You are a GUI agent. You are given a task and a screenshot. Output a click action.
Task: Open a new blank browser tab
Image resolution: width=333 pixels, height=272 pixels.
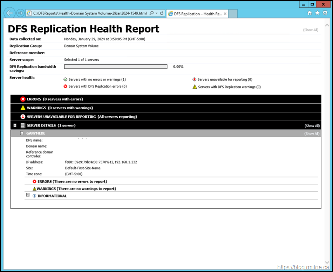[x=233, y=14]
